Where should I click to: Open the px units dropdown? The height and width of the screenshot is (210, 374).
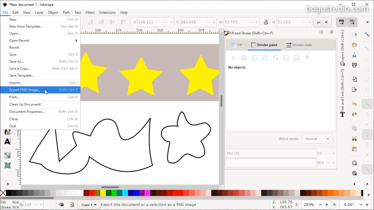323,22
